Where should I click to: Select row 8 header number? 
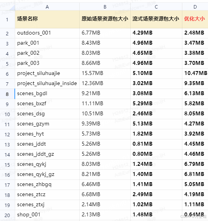pyautogui.click(x=7, y=94)
